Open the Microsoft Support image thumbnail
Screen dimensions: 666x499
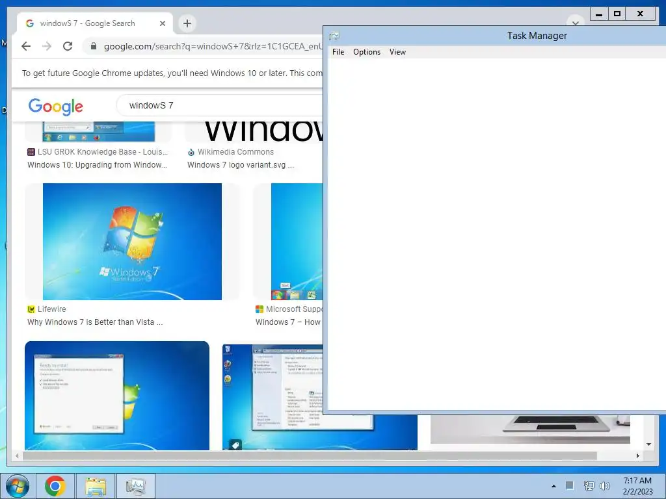pyautogui.click(x=297, y=242)
